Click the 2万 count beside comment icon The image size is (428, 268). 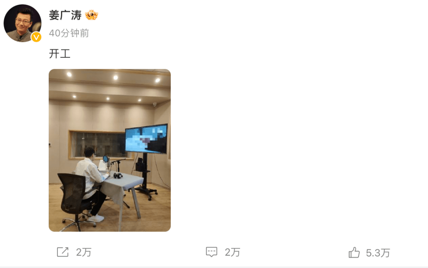232,253
